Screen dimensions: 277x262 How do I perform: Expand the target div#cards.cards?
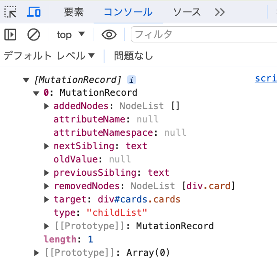click(x=46, y=200)
